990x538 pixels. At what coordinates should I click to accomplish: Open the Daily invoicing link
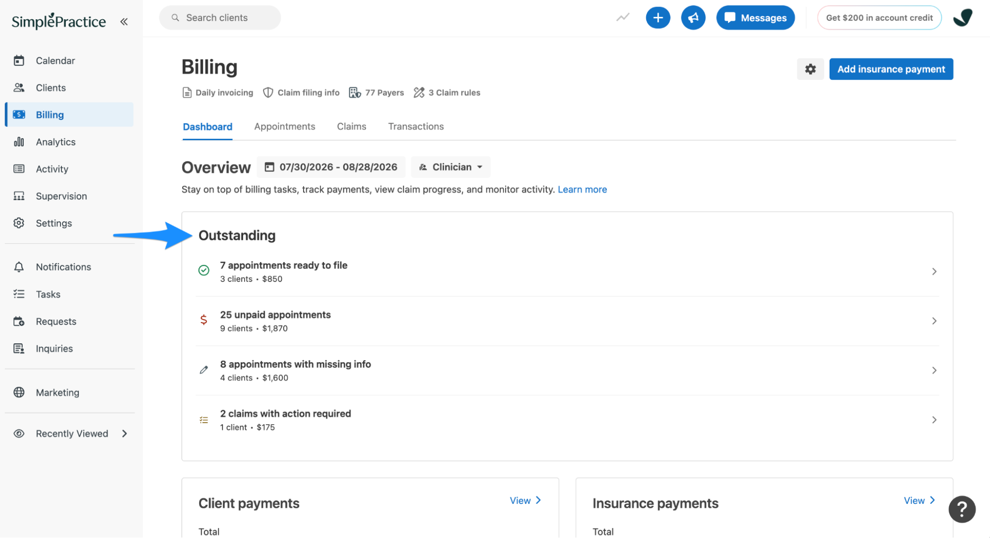(218, 93)
